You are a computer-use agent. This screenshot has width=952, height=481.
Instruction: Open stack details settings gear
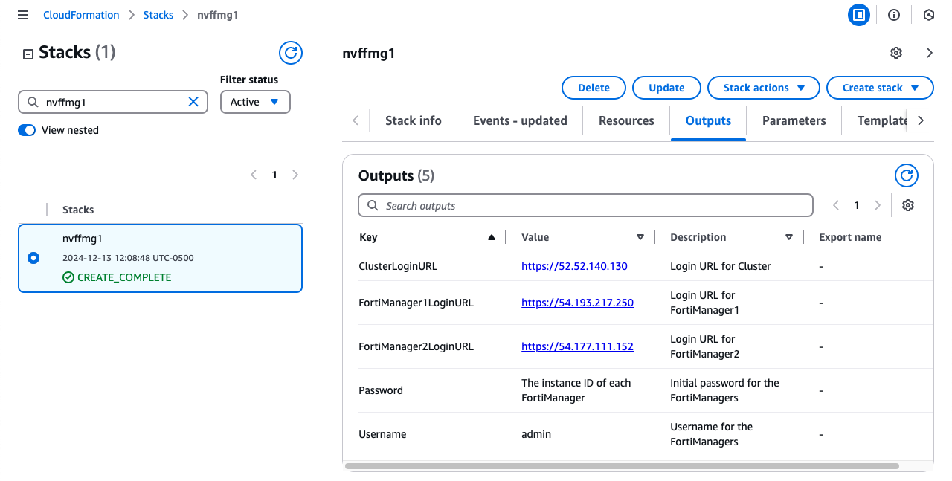coord(896,53)
